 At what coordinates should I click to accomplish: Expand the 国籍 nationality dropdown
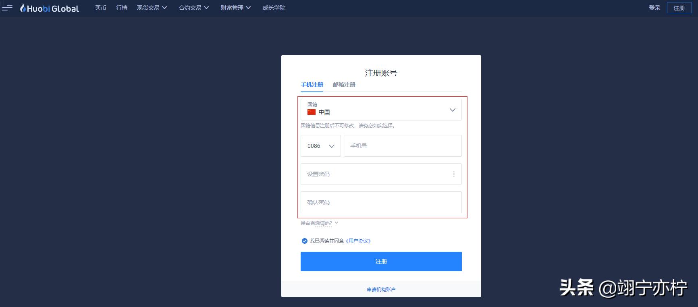click(x=381, y=110)
